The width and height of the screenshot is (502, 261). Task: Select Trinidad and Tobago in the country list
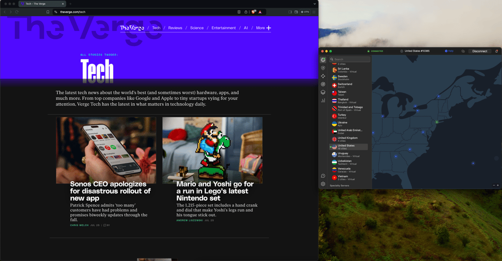[x=349, y=108]
